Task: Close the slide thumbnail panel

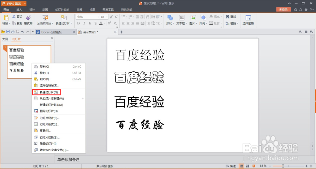Action: coord(52,38)
